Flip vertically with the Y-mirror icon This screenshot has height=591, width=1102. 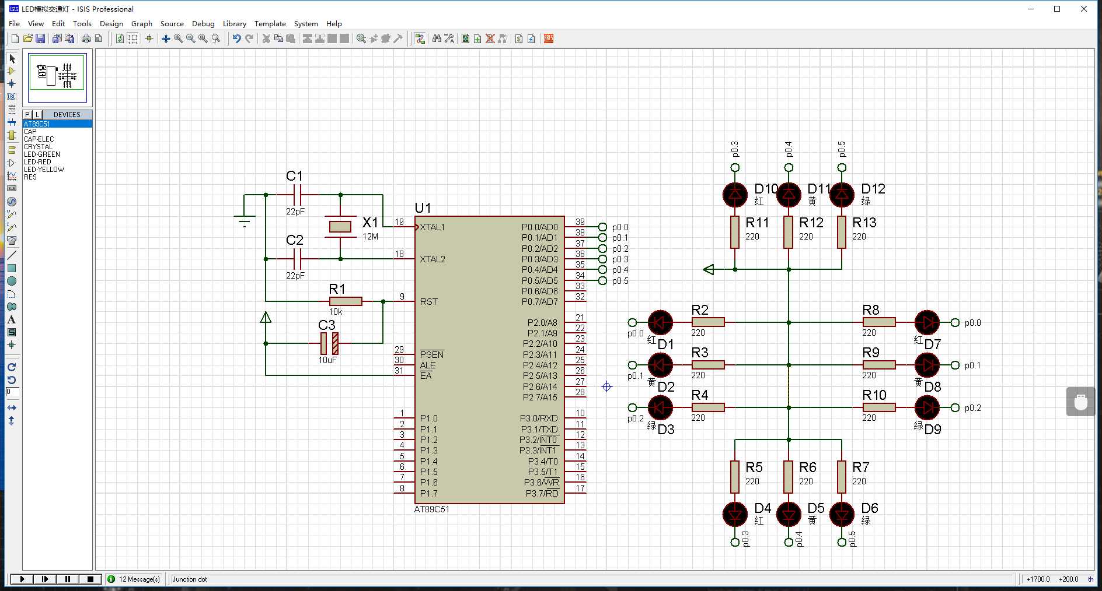click(x=12, y=420)
